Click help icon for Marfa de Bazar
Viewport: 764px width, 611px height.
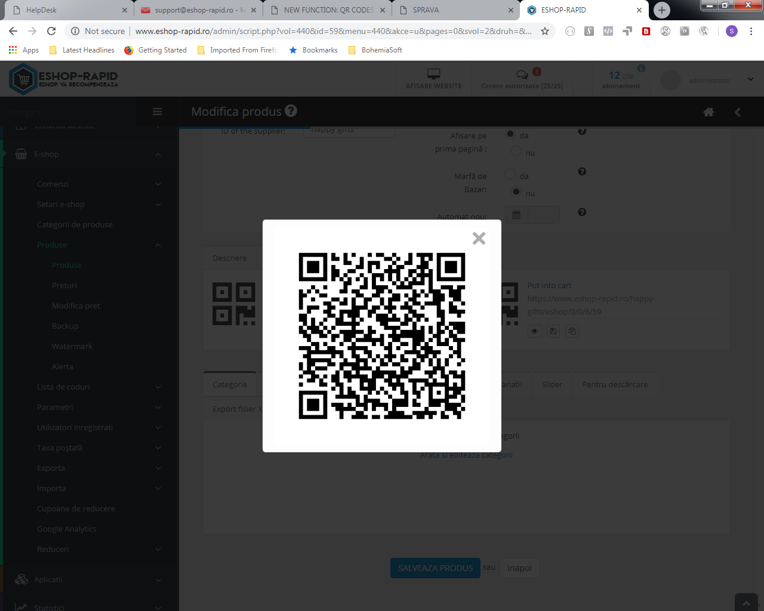coord(582,172)
